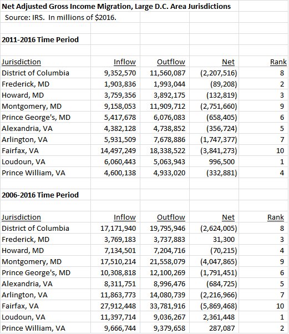Image resolution: width=289 pixels, height=334 pixels.
Task: Select the 2006-2016 Time Period heading cell
Action: click(x=40, y=195)
